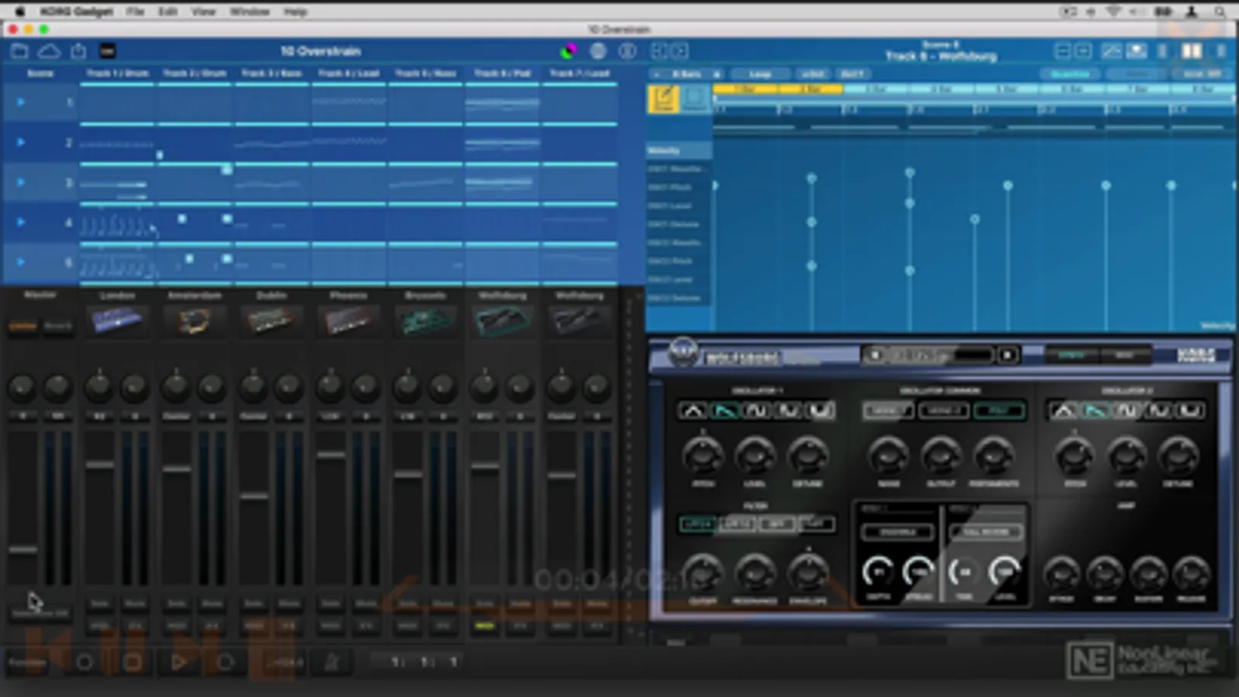
Task: Toggle the metronome icon
Action: tap(332, 662)
